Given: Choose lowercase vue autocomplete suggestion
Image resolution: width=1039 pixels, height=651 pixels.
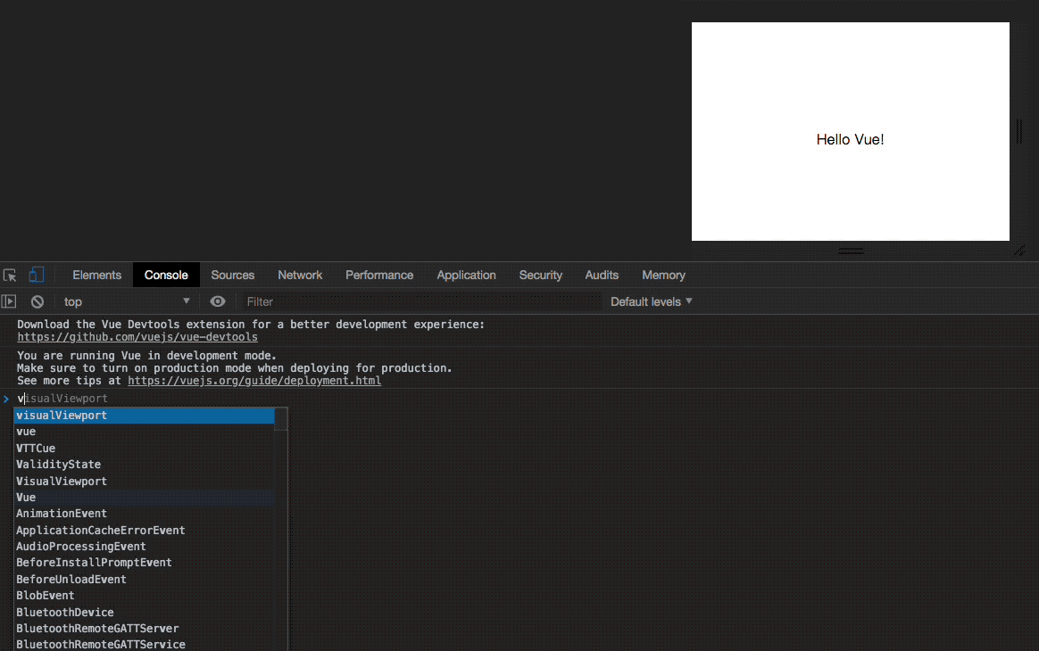Looking at the screenshot, I should pyautogui.click(x=144, y=432).
